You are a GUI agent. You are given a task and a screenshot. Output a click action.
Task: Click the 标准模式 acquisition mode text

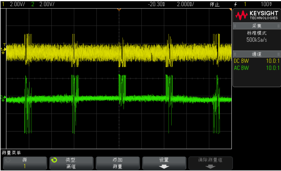tap(257, 33)
